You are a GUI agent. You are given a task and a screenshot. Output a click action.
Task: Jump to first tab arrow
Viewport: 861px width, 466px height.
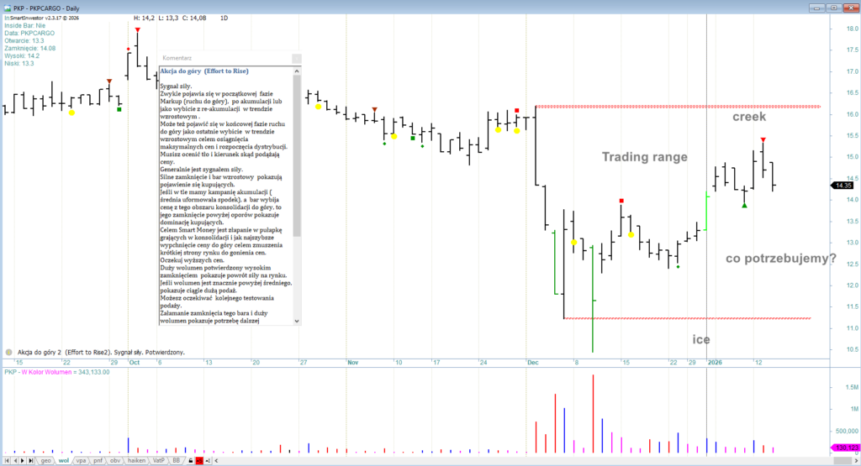pyautogui.click(x=6, y=460)
